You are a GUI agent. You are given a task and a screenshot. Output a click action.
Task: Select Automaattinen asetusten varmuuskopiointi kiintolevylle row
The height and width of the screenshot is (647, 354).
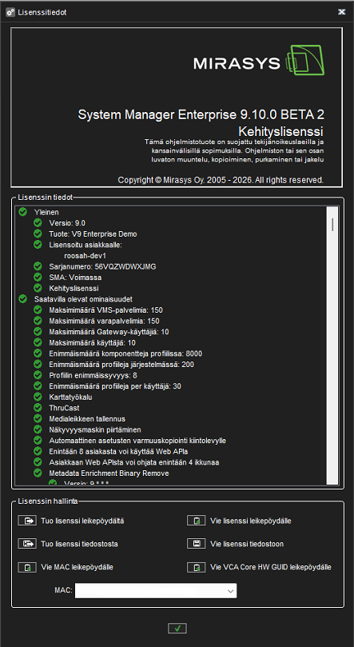[x=137, y=441]
